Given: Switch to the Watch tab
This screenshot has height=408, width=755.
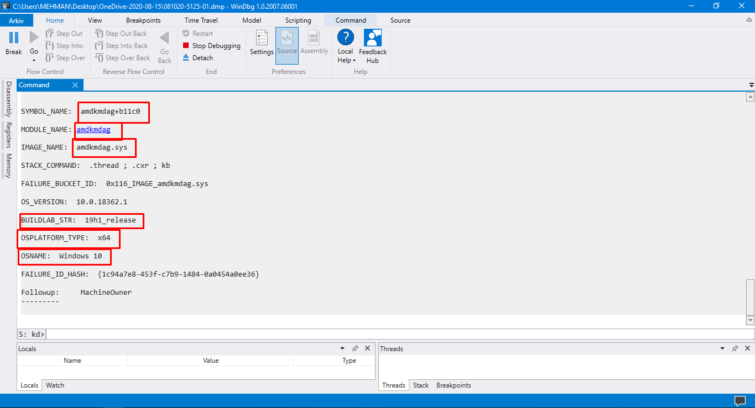Looking at the screenshot, I should pos(55,385).
